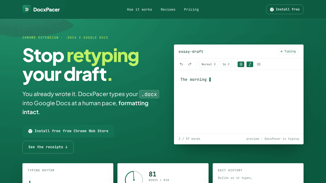Open the Normal style dropdown
Viewport: 326px width, 183px height.
click(209, 64)
